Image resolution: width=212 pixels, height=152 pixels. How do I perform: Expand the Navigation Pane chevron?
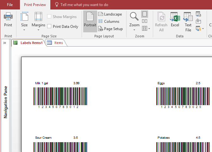5,43
